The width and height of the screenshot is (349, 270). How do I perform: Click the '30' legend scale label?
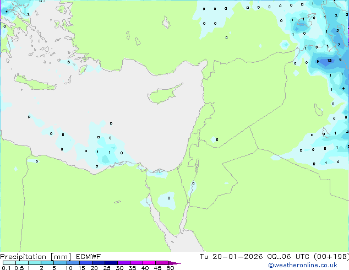119,268
